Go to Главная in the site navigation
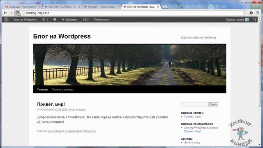The height and width of the screenshot is (148, 263). pos(42,90)
